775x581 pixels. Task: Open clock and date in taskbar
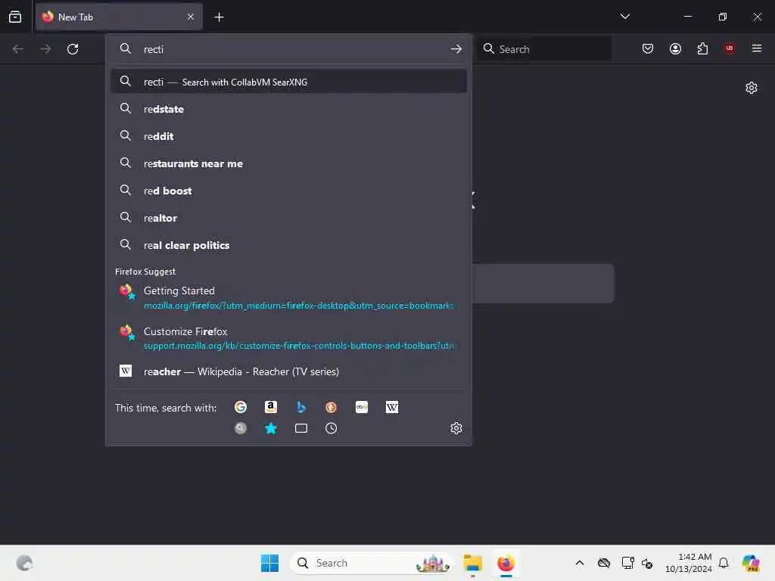click(x=689, y=563)
